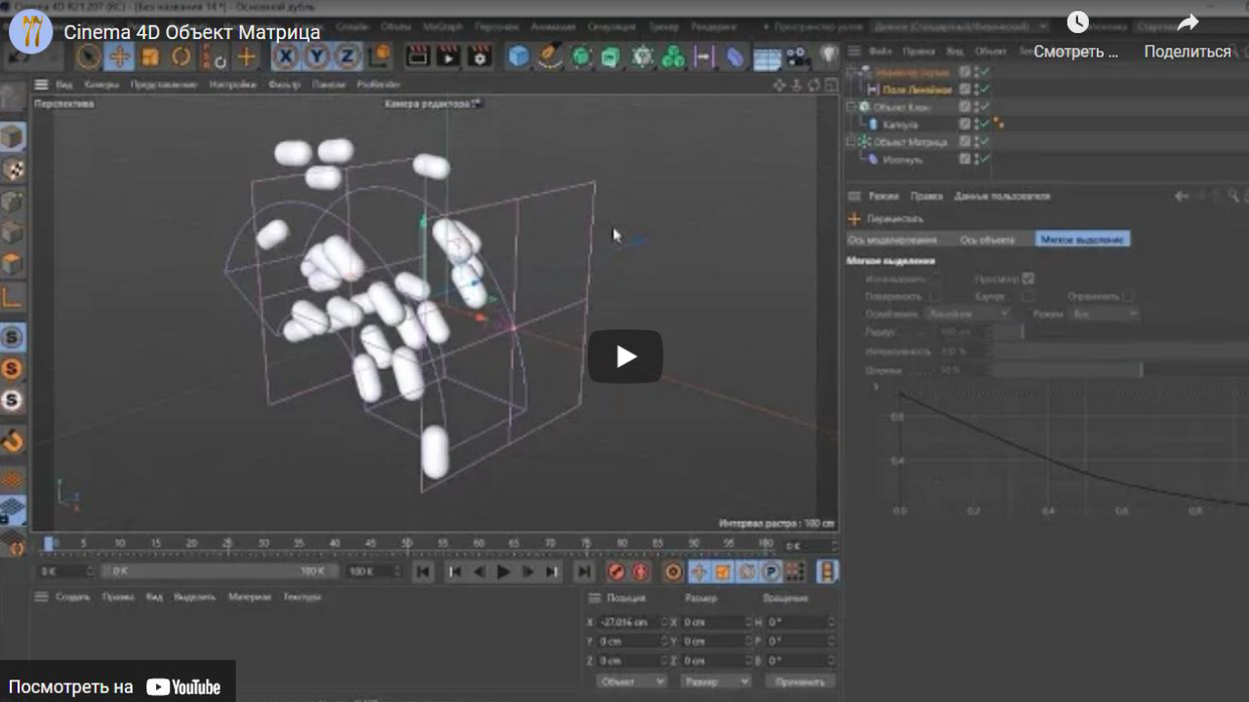1249x702 pixels.
Task: Toggle green enable check for Объект Клон
Action: point(985,107)
